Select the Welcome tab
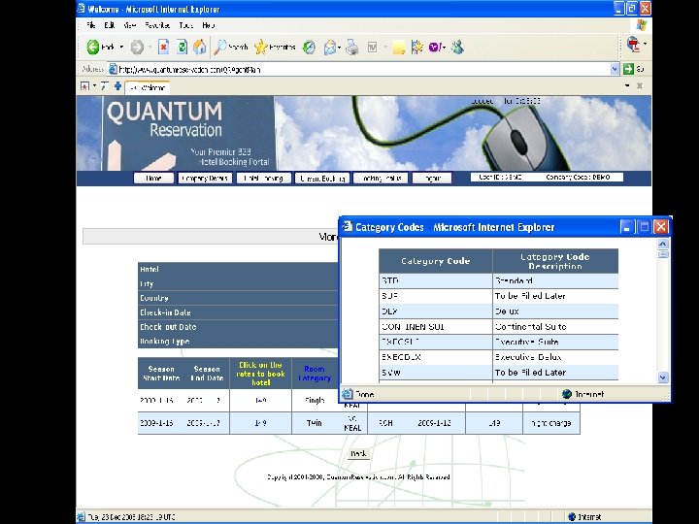The image size is (699, 524). click(x=148, y=88)
